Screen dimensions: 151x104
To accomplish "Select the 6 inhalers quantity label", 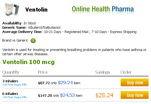I will click(10, 94).
